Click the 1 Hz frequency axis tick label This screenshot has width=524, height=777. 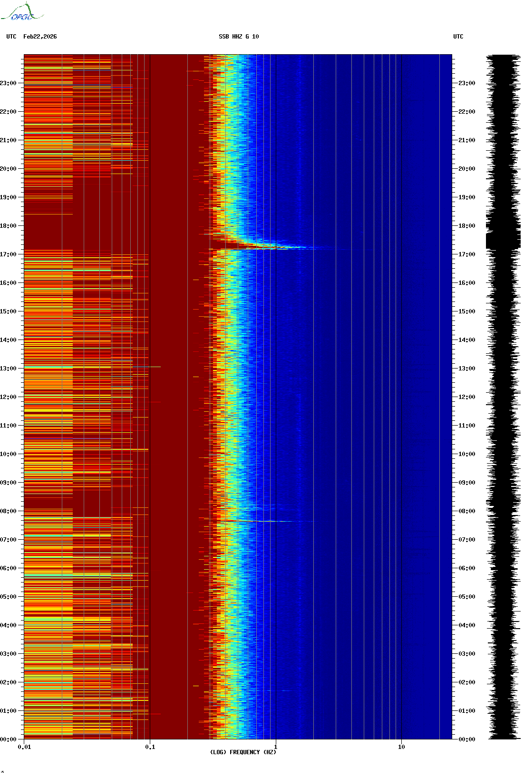click(275, 747)
